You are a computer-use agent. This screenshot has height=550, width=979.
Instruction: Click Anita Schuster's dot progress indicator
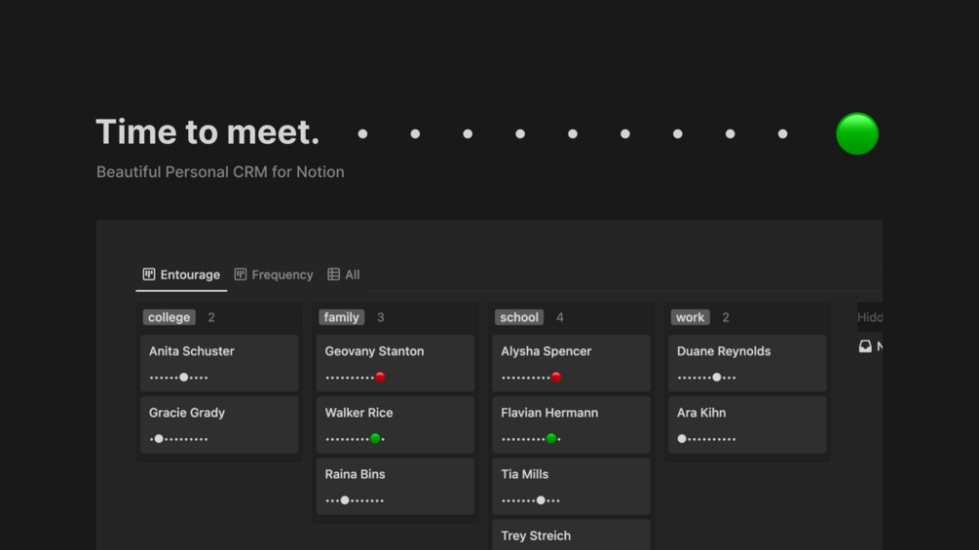click(179, 377)
